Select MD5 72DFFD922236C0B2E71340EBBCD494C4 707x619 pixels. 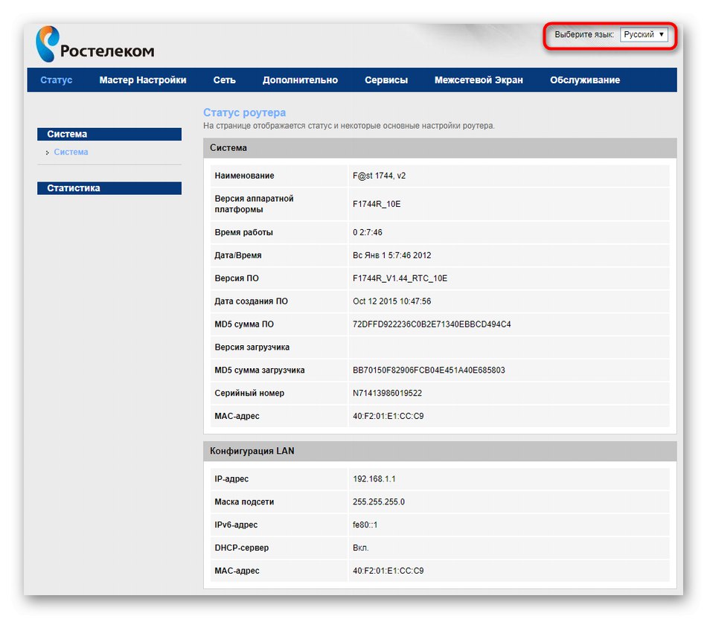[x=432, y=324]
